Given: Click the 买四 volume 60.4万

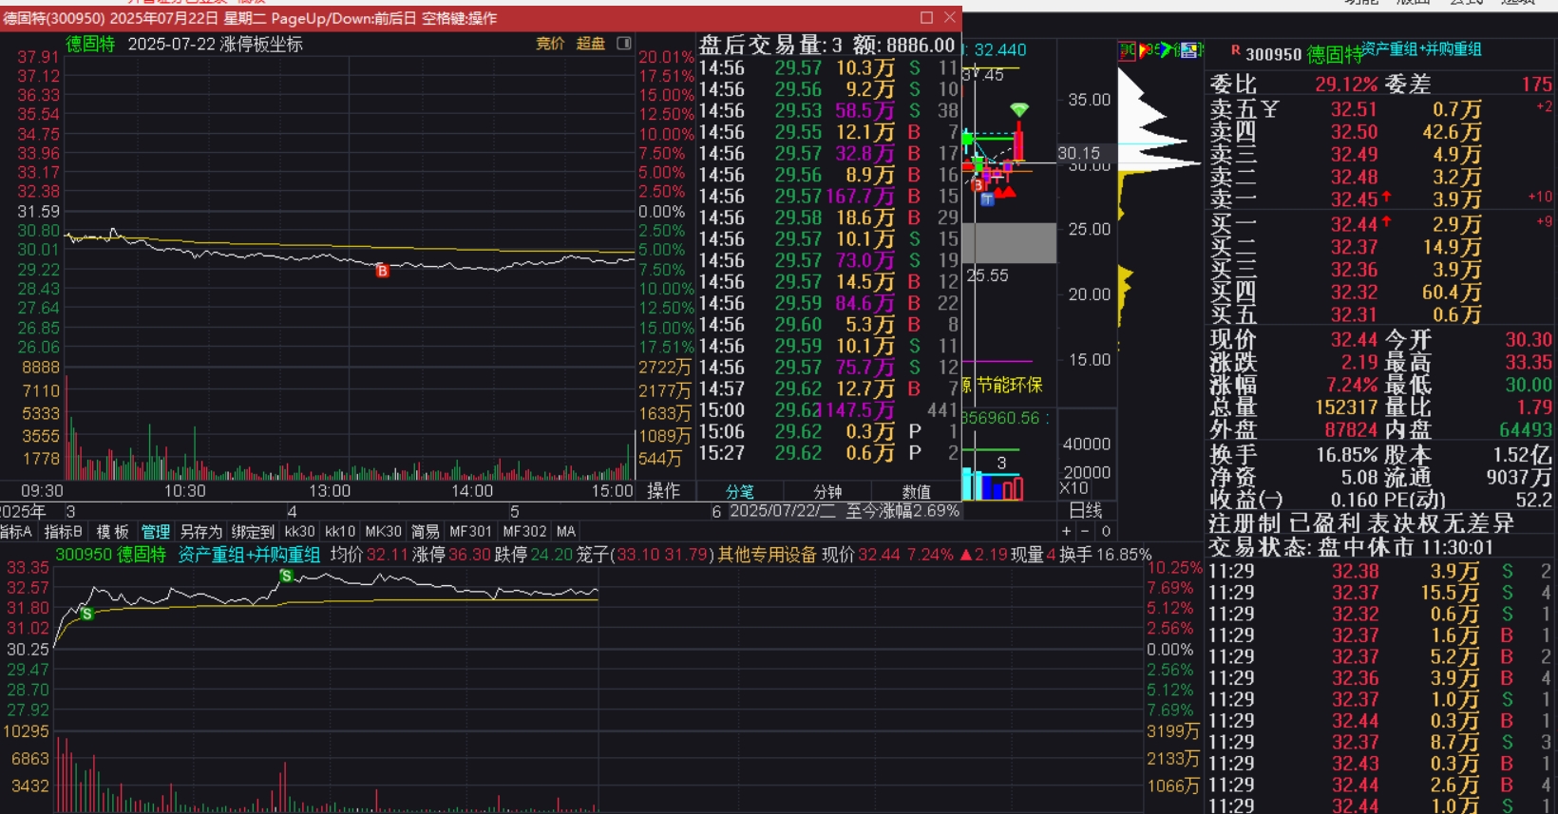Looking at the screenshot, I should coord(1452,293).
